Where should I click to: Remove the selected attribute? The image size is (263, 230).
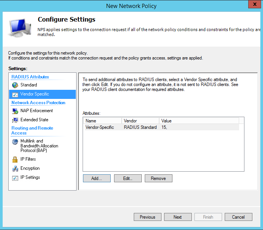(x=158, y=178)
